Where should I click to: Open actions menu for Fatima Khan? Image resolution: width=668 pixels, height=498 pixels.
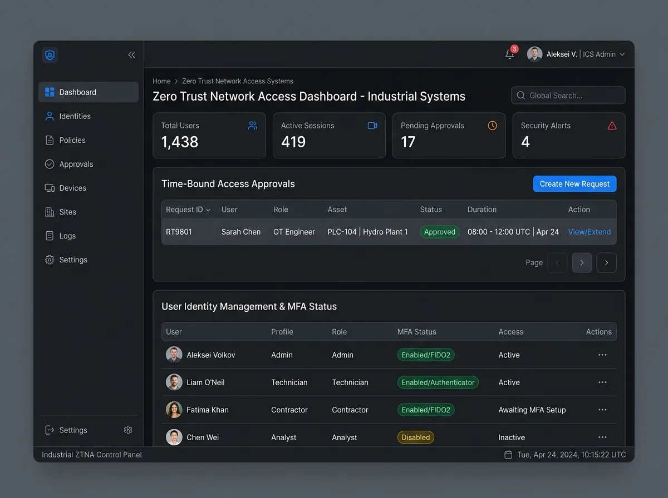point(602,410)
